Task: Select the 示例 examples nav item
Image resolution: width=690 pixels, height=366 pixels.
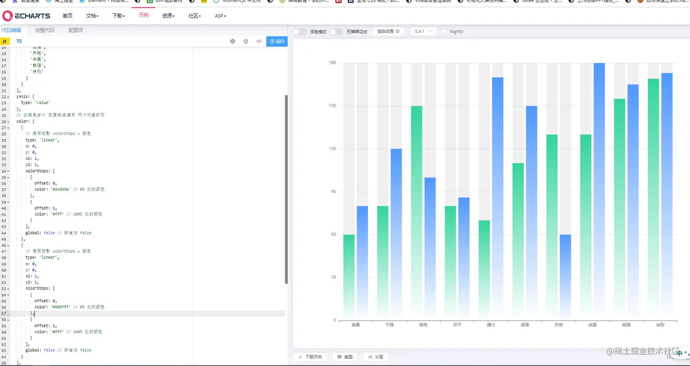Action: [x=143, y=15]
